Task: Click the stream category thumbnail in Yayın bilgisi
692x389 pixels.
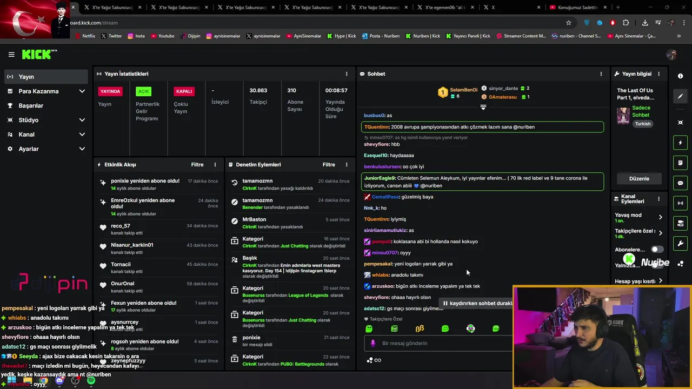Action: (623, 116)
